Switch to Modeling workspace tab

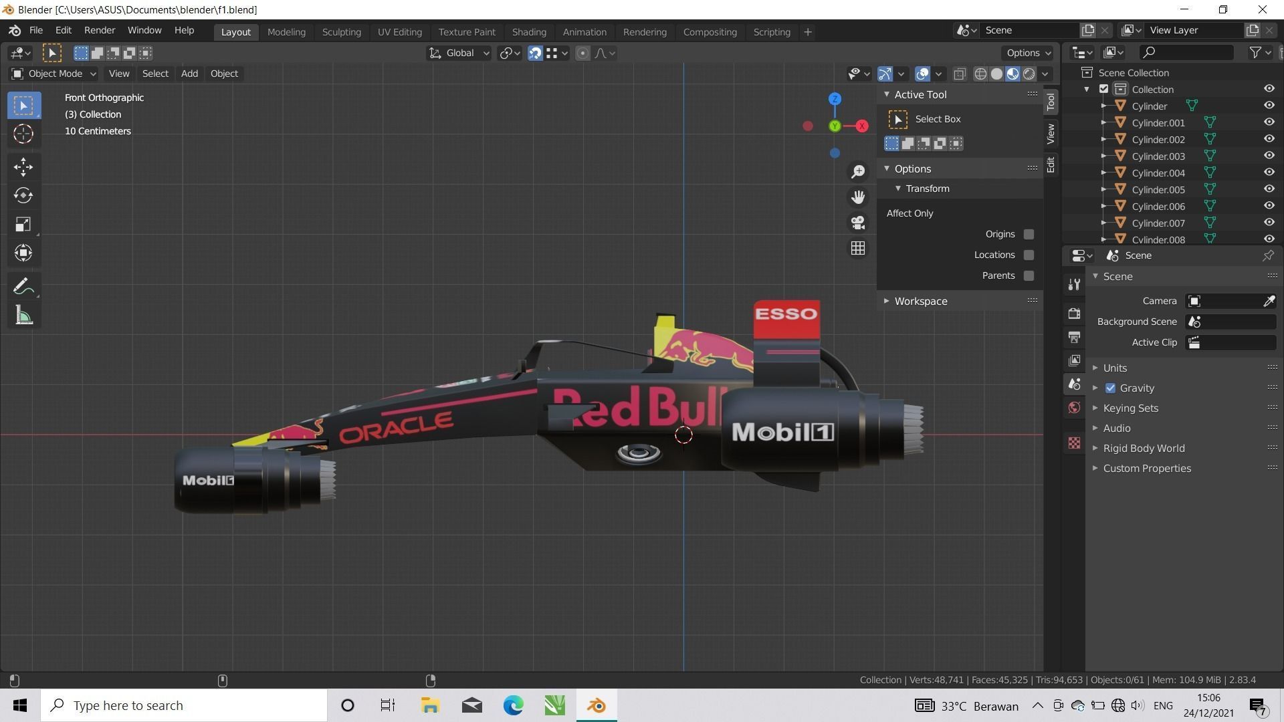point(286,31)
